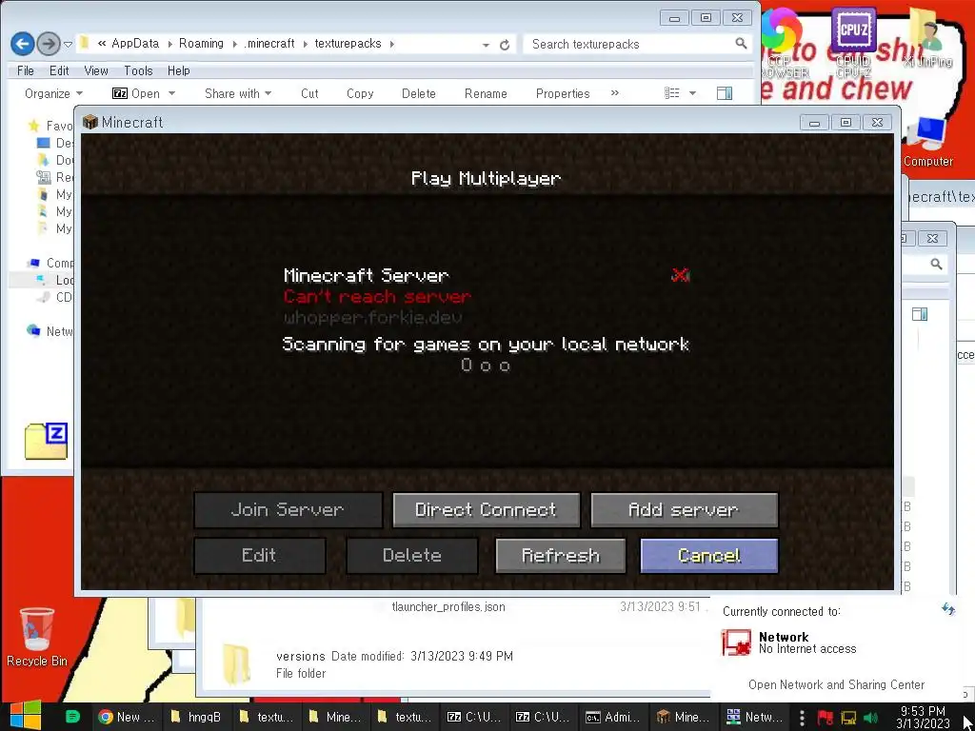
Task: Show more toolbar commands chevron
Action: pos(614,92)
